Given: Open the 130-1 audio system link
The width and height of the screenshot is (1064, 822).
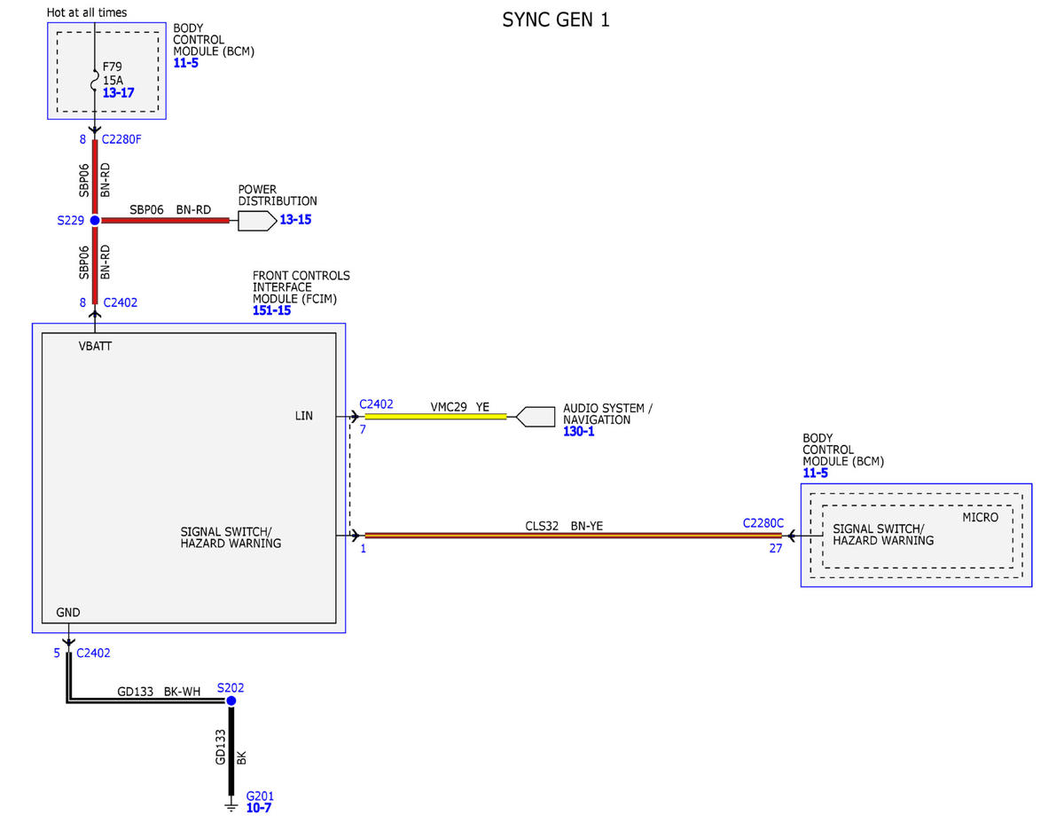Looking at the screenshot, I should (x=577, y=432).
